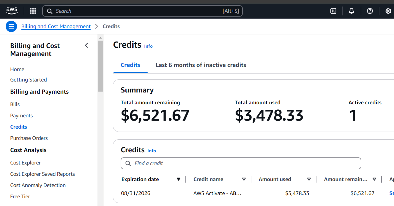Click the Find a credit search box
Screen dimensions: 394x206
(x=241, y=163)
